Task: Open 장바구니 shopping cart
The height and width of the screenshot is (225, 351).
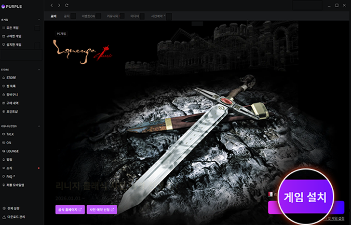Action: tap(10, 95)
